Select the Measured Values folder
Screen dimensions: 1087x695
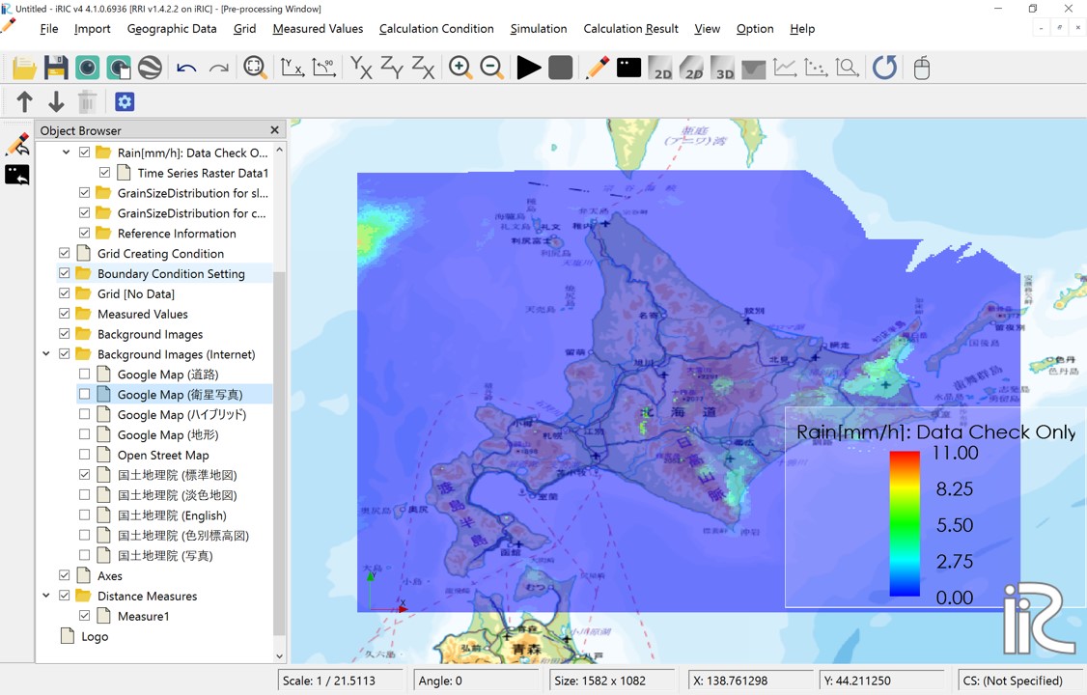[x=143, y=314]
